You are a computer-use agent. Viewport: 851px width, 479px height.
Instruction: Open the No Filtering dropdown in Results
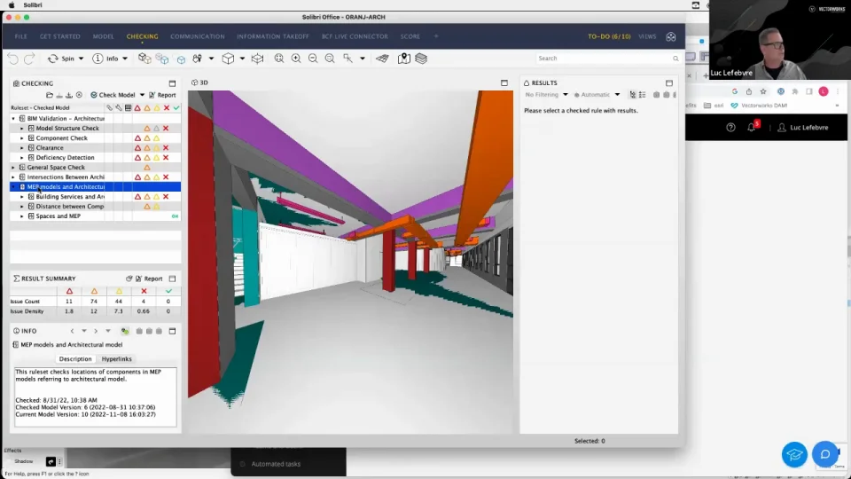[x=546, y=95]
